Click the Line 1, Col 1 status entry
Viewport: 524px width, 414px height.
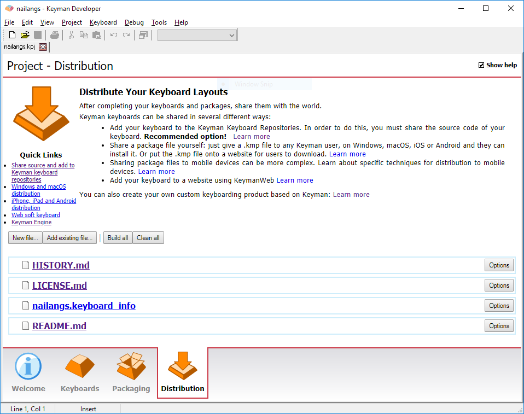coord(28,409)
